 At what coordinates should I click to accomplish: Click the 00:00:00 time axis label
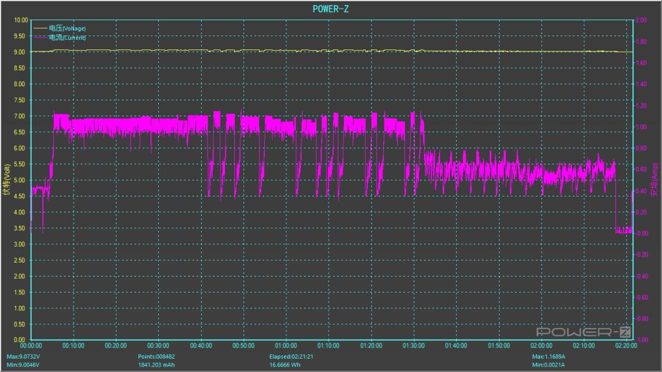[x=31, y=346]
